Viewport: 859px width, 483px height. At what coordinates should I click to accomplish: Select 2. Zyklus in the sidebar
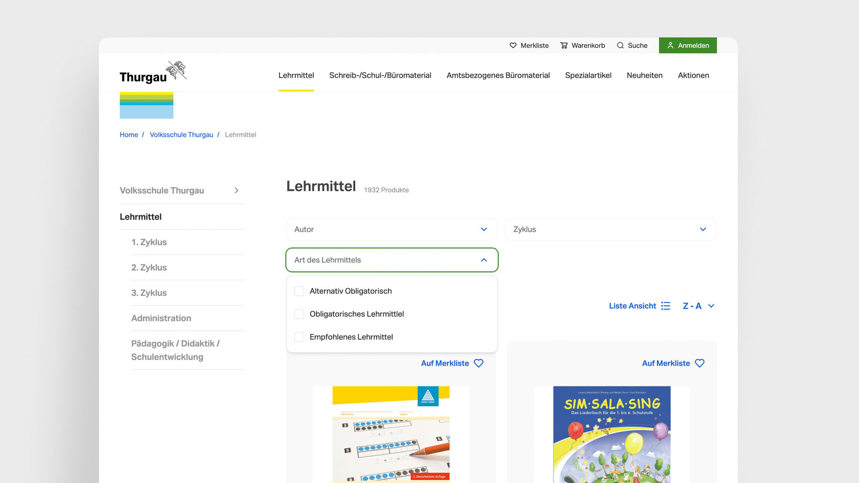tap(149, 268)
